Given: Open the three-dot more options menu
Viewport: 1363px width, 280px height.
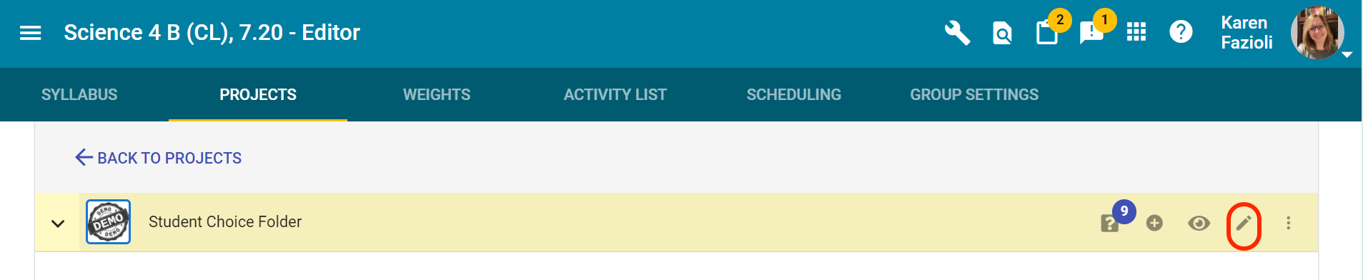Looking at the screenshot, I should (x=1289, y=223).
